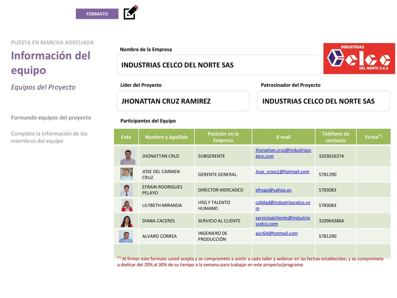Screen dimensions: 397x298
Task: Click the Posición en la Empresa header
Action: pyautogui.click(x=223, y=137)
